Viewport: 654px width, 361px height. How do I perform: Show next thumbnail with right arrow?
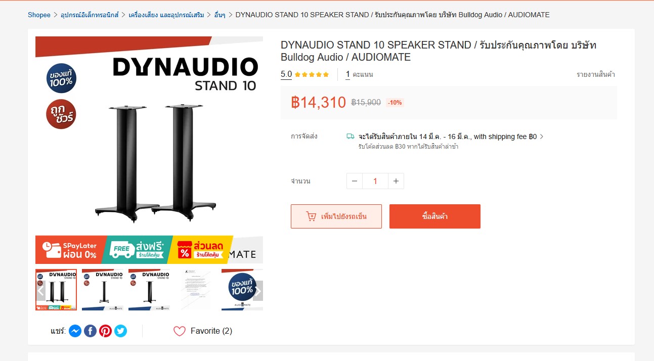(258, 291)
